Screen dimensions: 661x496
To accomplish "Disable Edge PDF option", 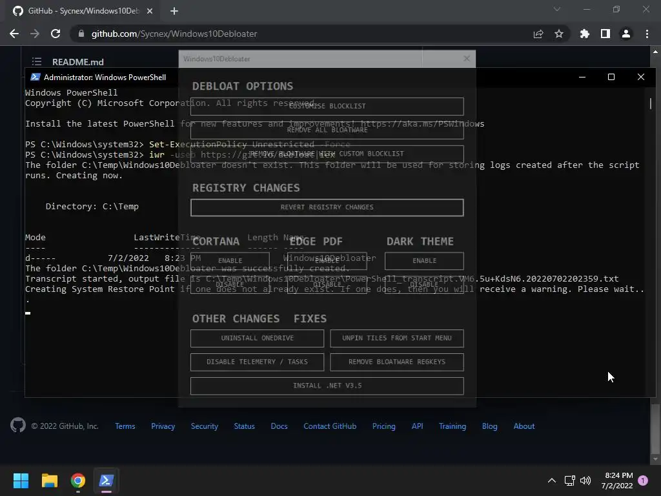I will click(327, 285).
